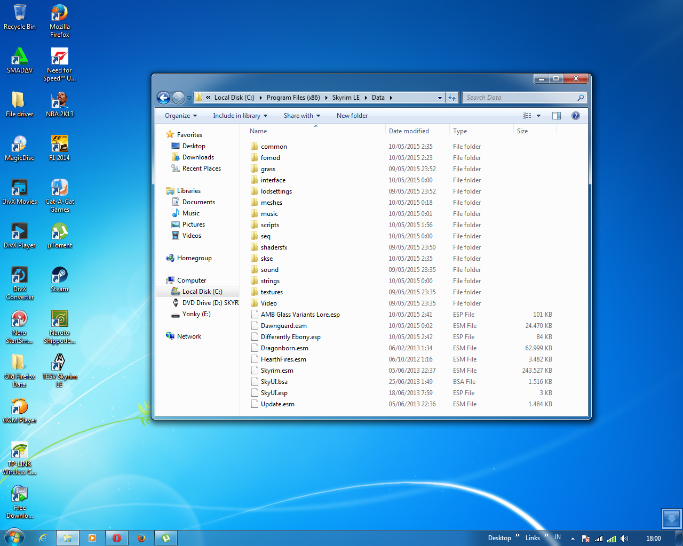This screenshot has height=546, width=683.
Task: Select the TP-LINK Wireless desktop icon
Action: point(20,458)
